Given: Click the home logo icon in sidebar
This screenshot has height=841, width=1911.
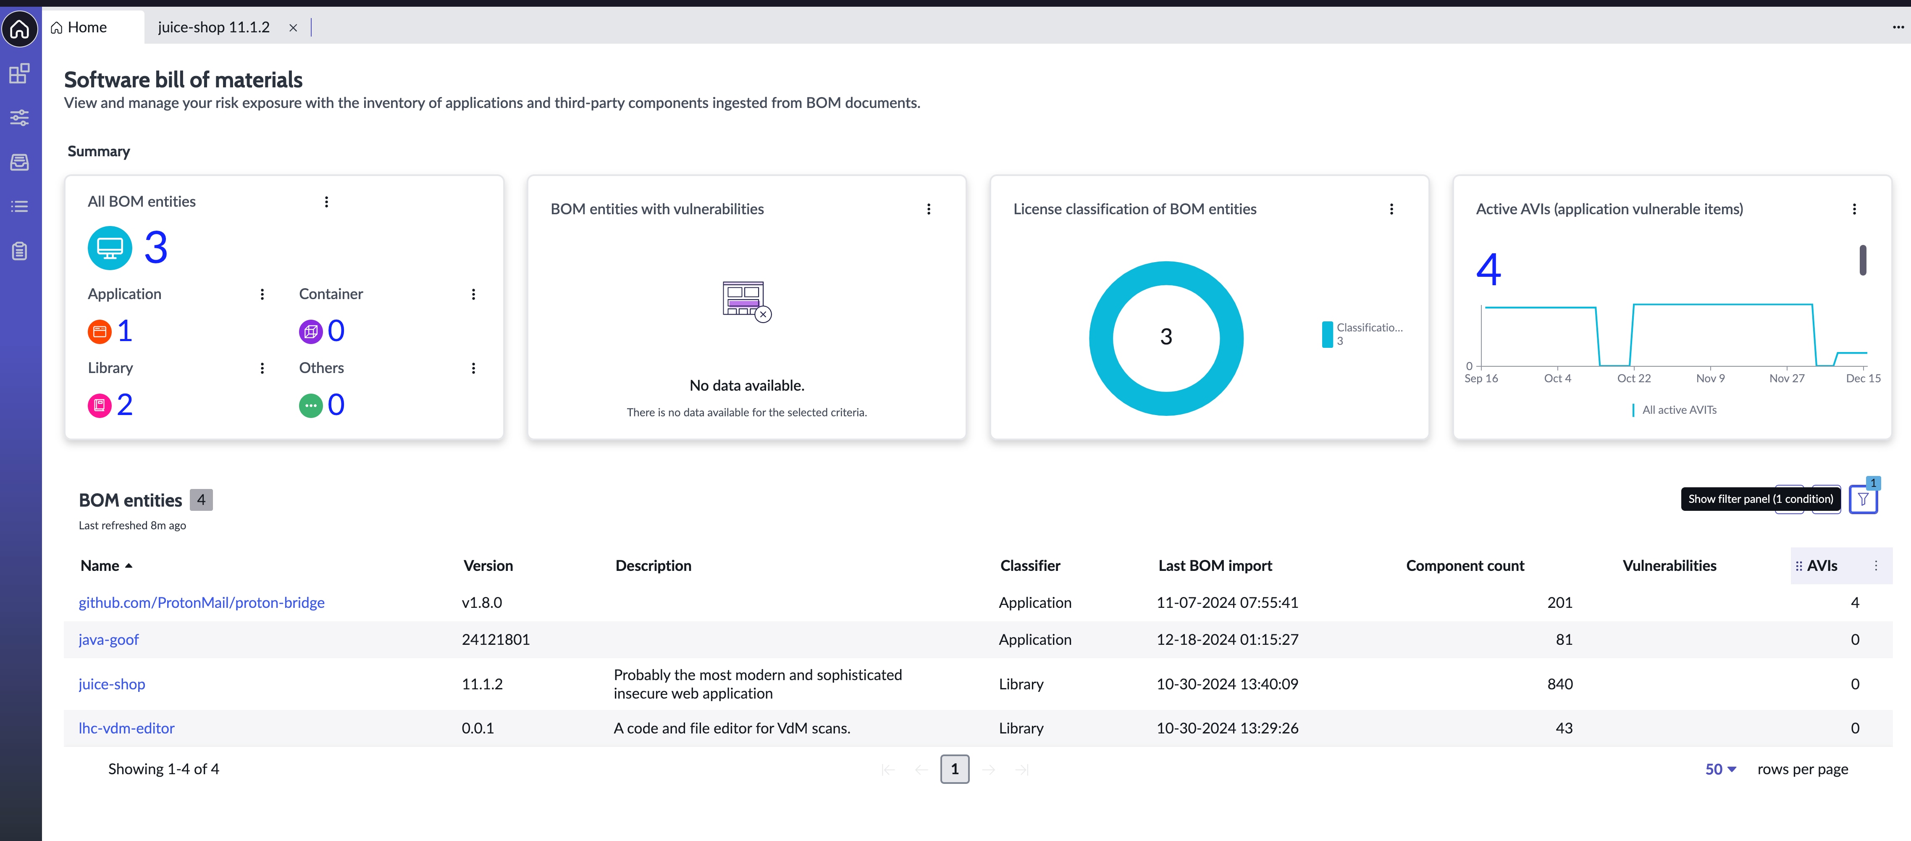Looking at the screenshot, I should pyautogui.click(x=20, y=29).
